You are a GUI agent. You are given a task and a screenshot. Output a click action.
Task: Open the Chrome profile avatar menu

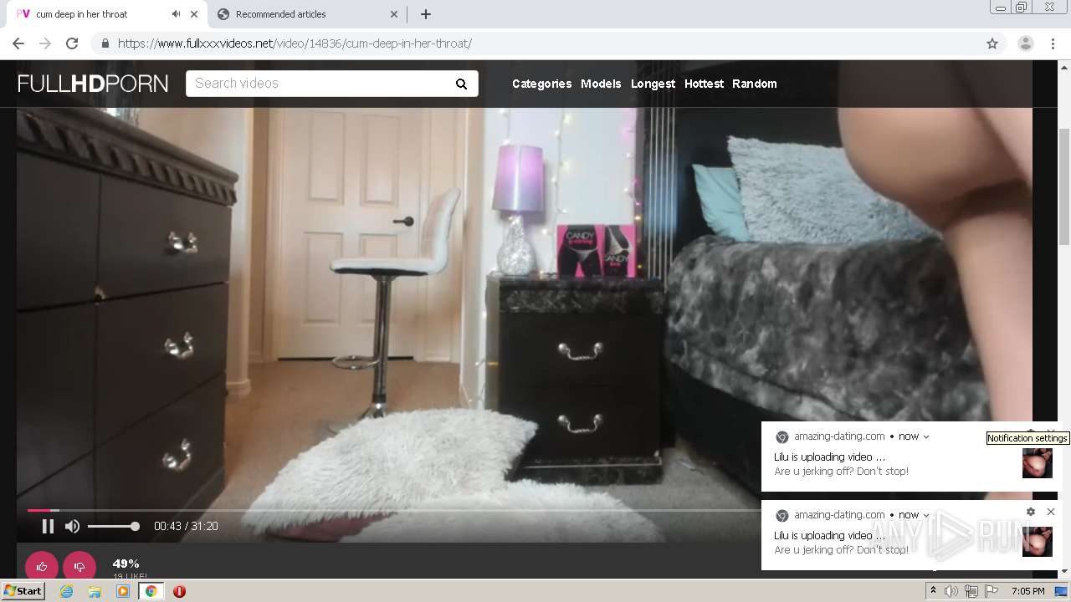tap(1025, 43)
